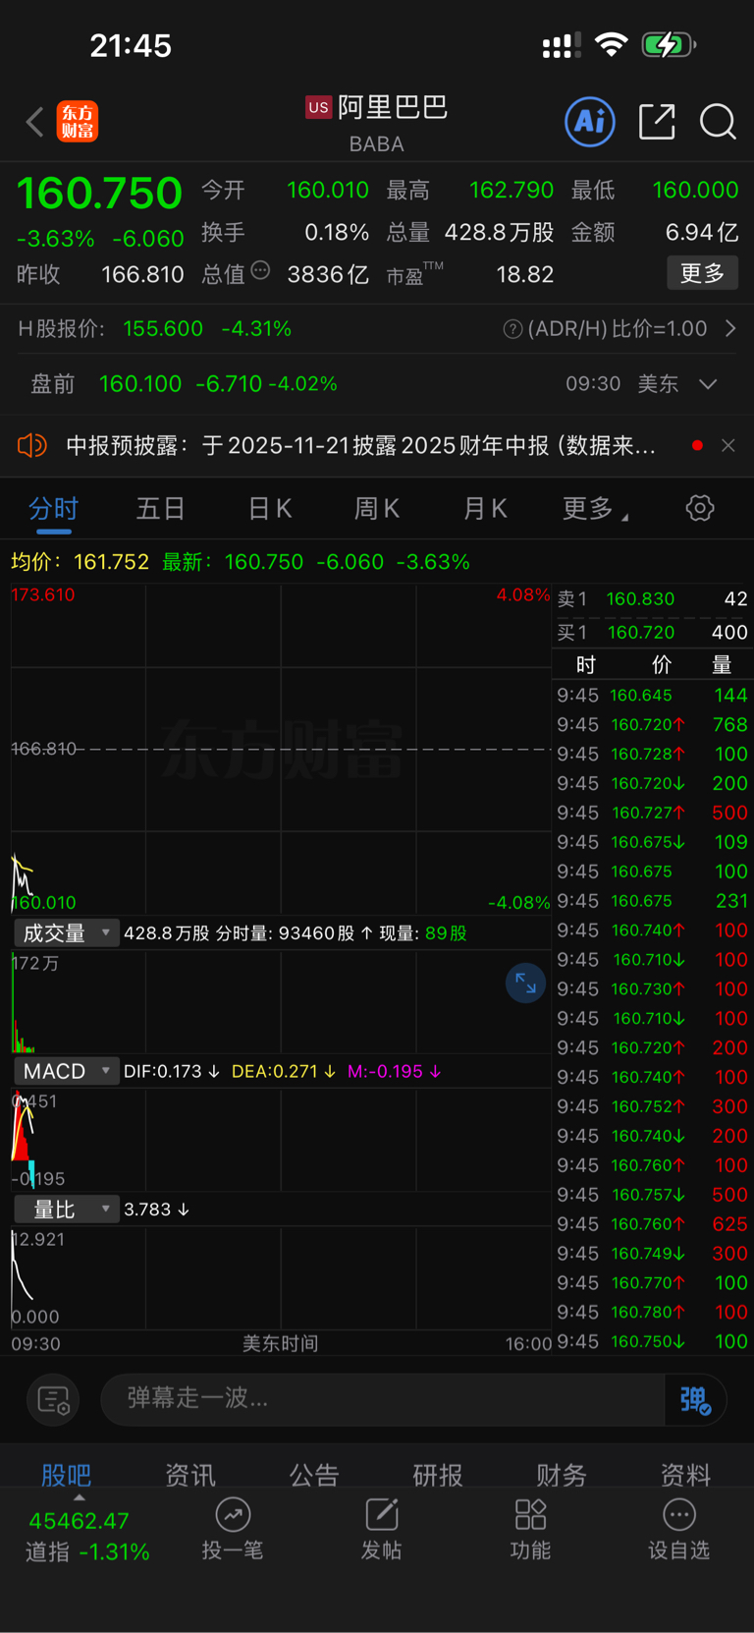754x1633 pixels.
Task: Click the 更多 quote details button
Action: click(702, 273)
